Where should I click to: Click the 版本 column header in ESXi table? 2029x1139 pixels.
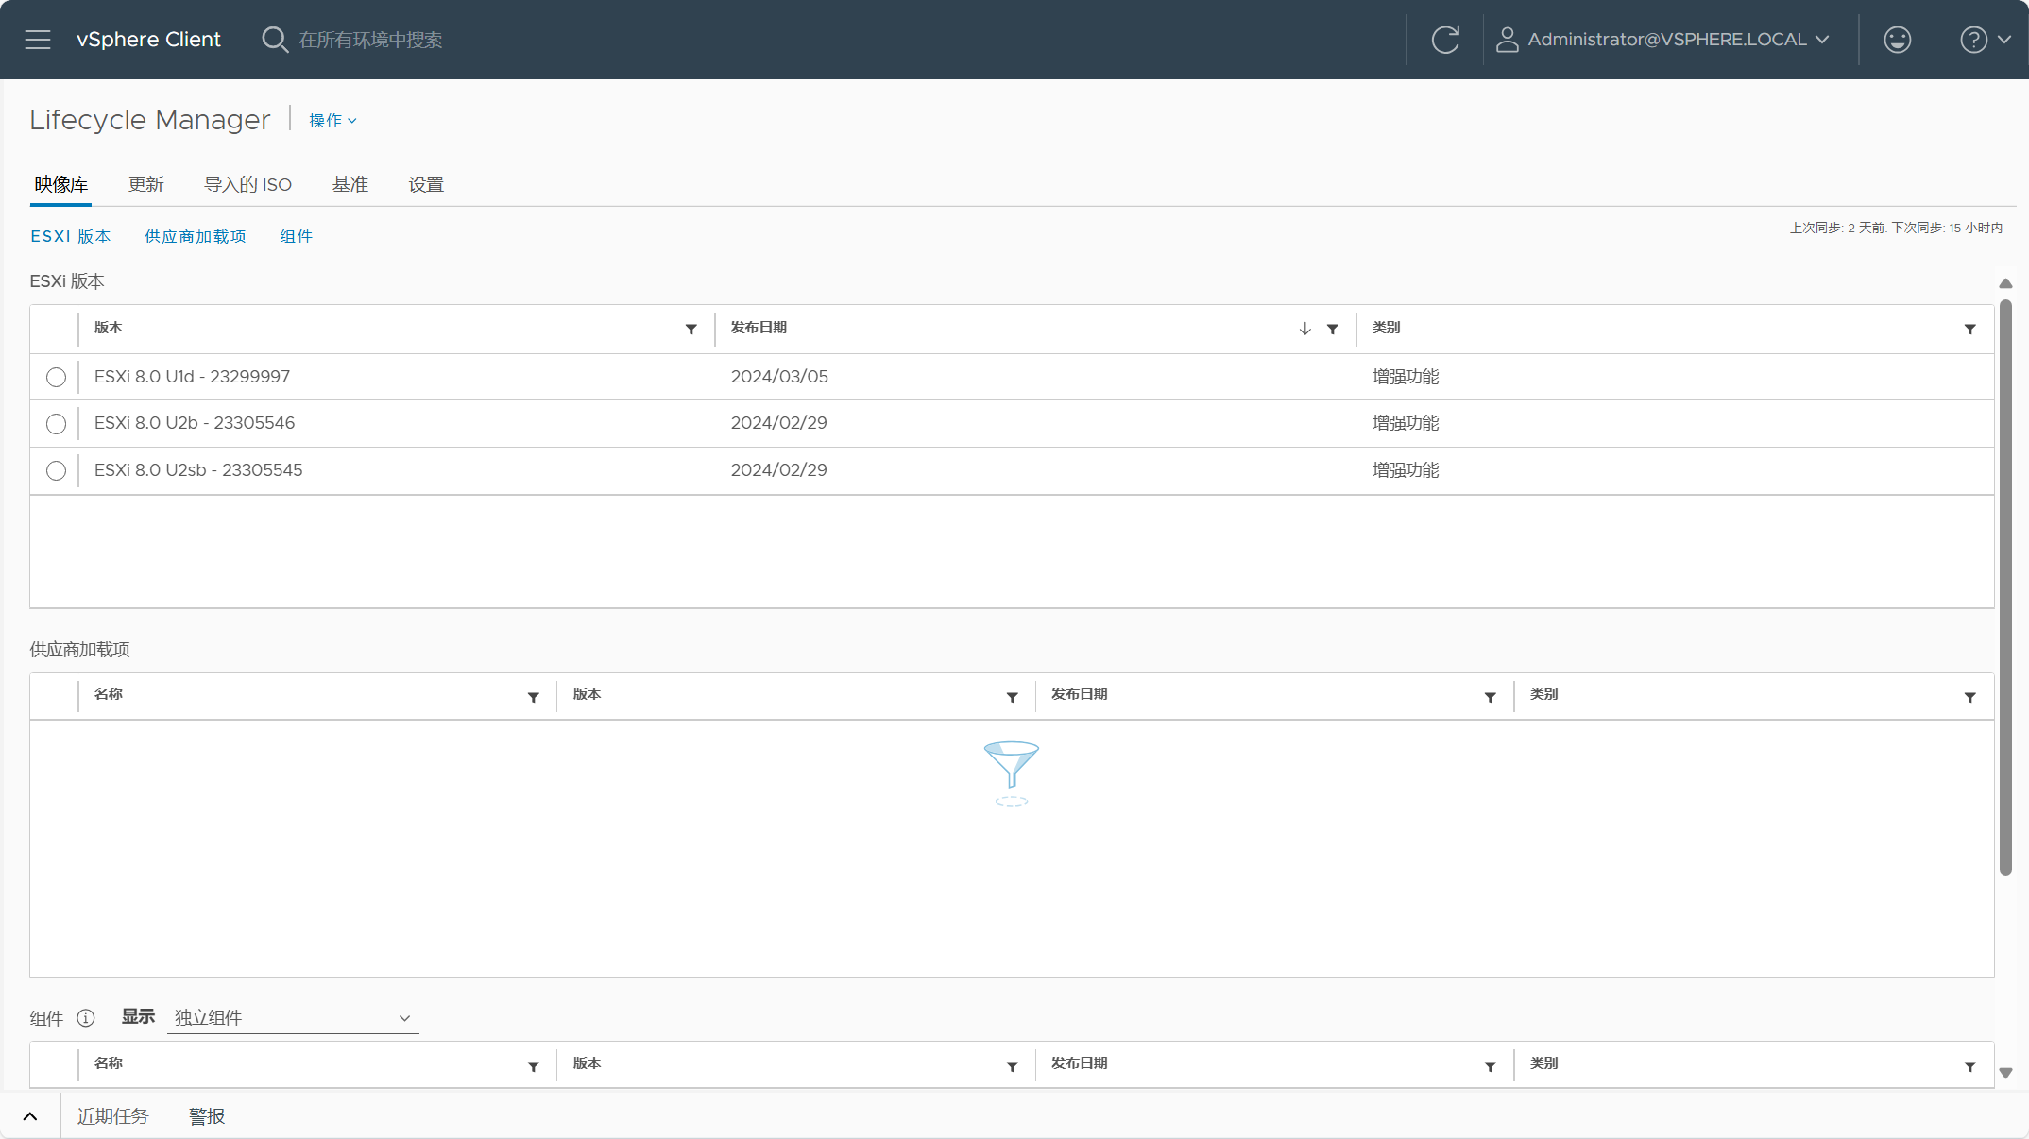pos(109,328)
